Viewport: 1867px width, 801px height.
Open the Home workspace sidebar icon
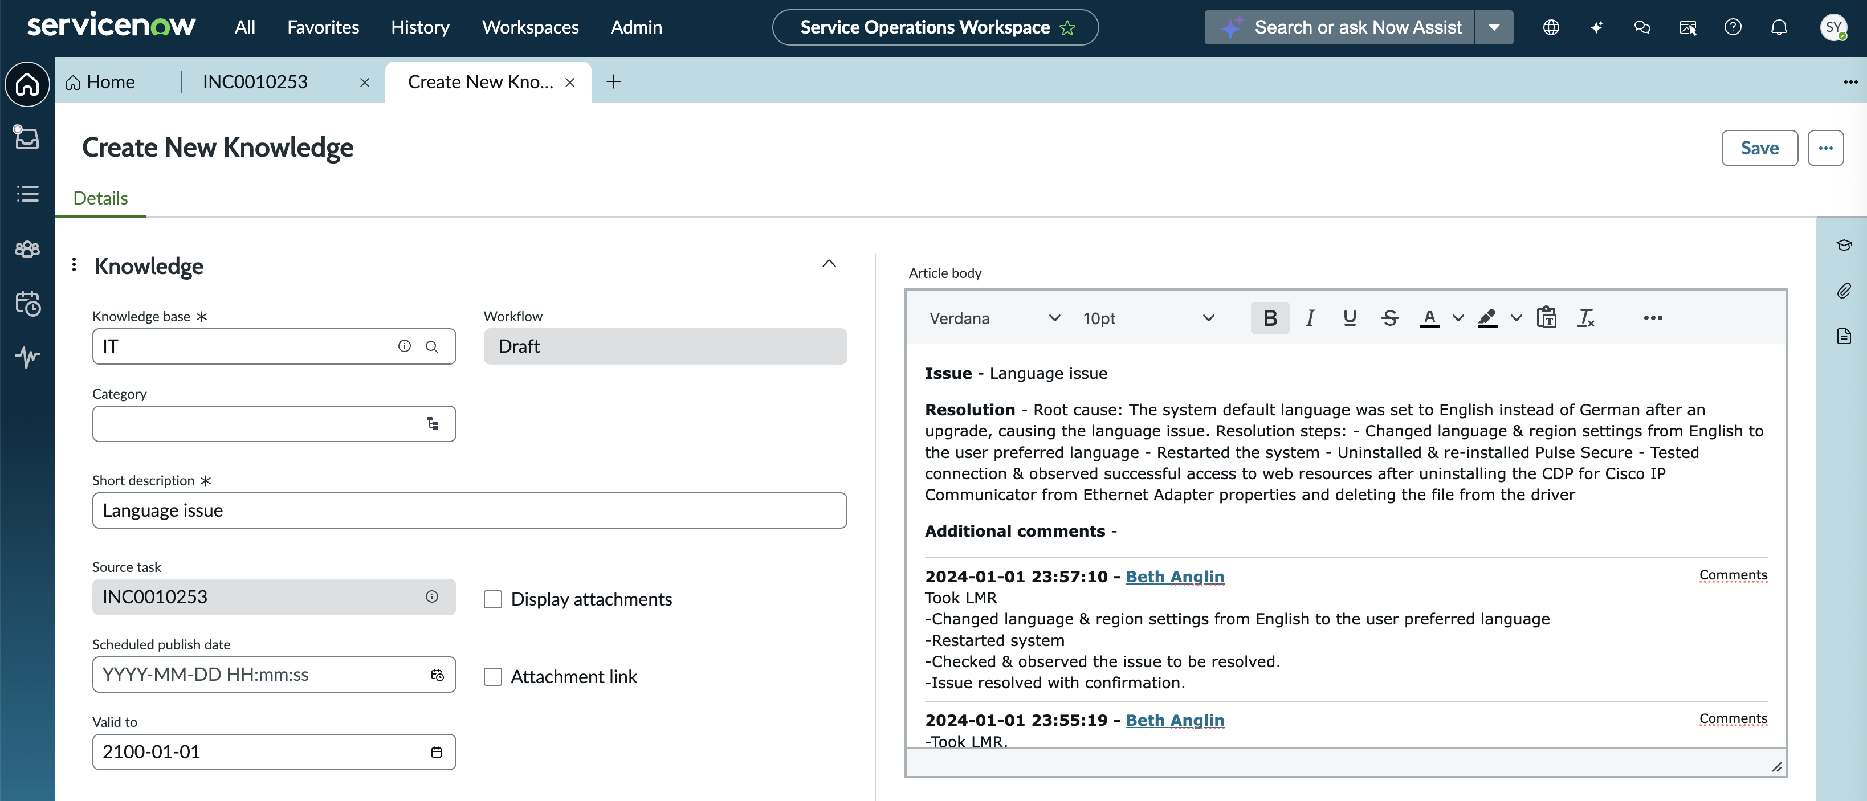pyautogui.click(x=27, y=84)
